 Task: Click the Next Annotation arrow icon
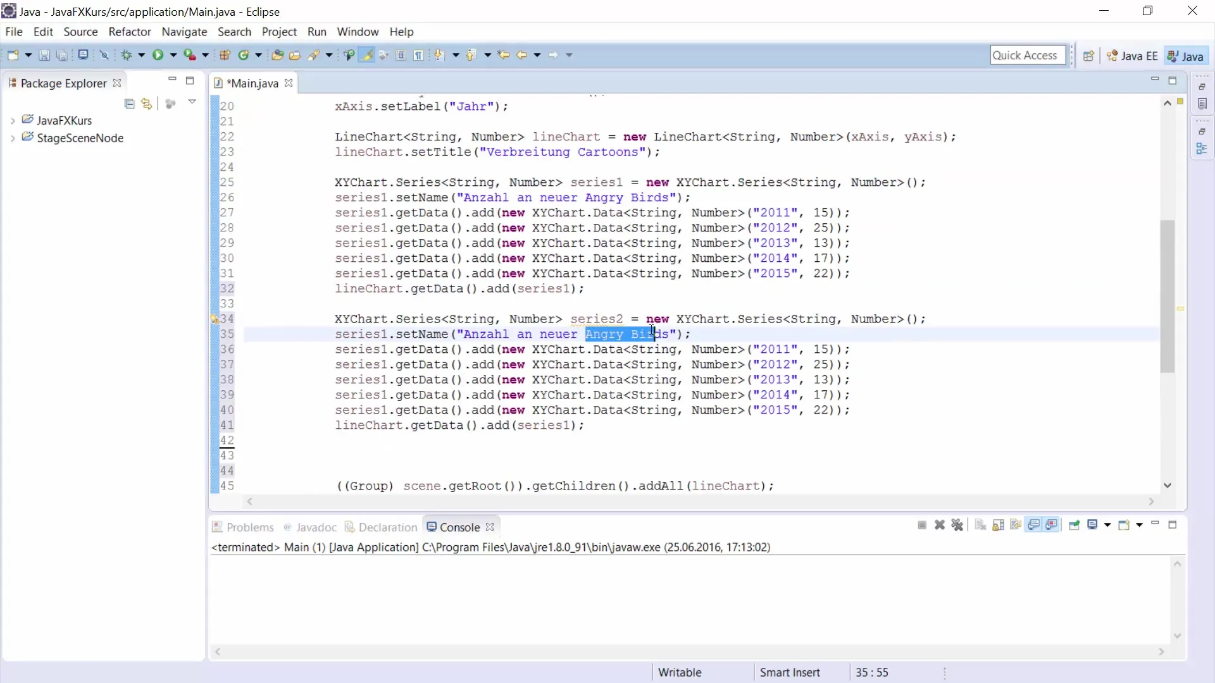(x=440, y=56)
